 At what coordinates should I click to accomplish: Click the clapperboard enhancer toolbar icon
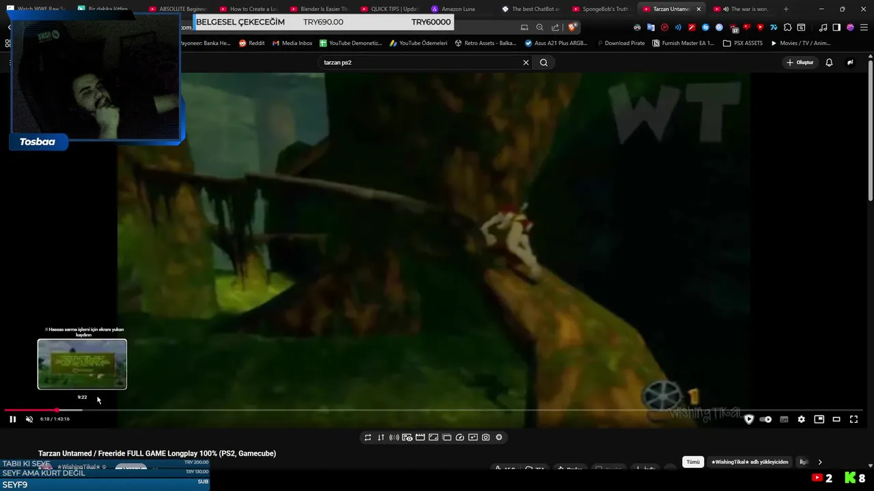coord(421,437)
